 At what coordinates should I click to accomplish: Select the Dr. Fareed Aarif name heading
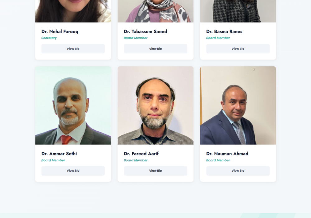pyautogui.click(x=141, y=154)
